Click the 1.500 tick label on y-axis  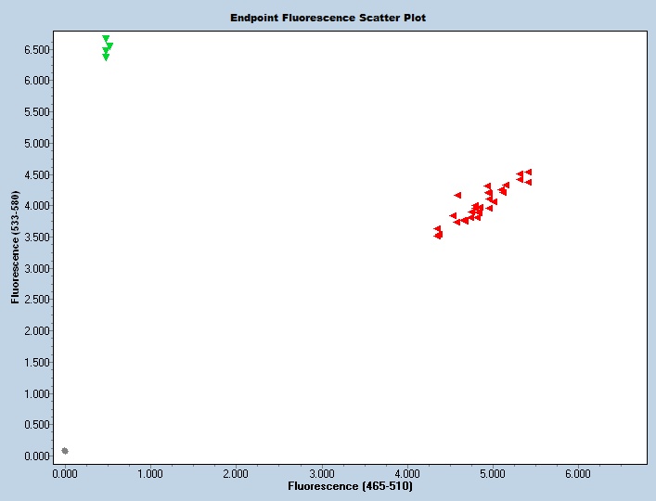[35, 363]
